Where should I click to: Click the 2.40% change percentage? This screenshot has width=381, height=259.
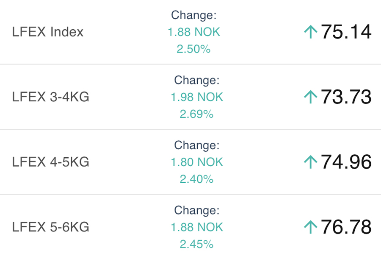point(196,179)
